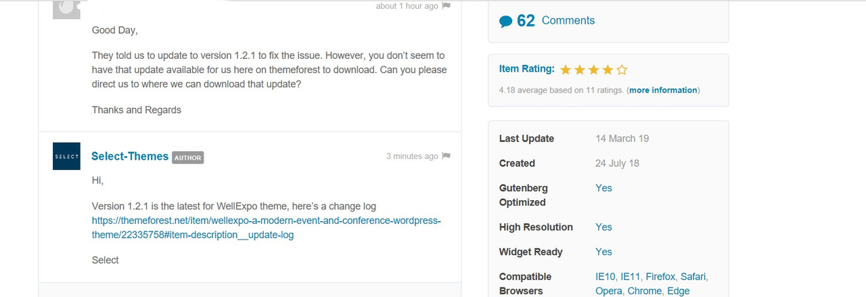866x297 pixels.
Task: Open the 'more information' ratings link
Action: [x=663, y=90]
